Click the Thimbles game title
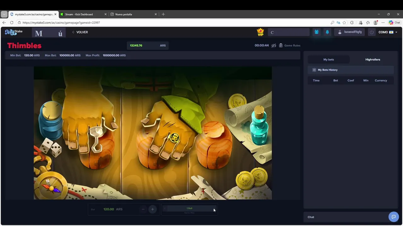 pos(24,46)
